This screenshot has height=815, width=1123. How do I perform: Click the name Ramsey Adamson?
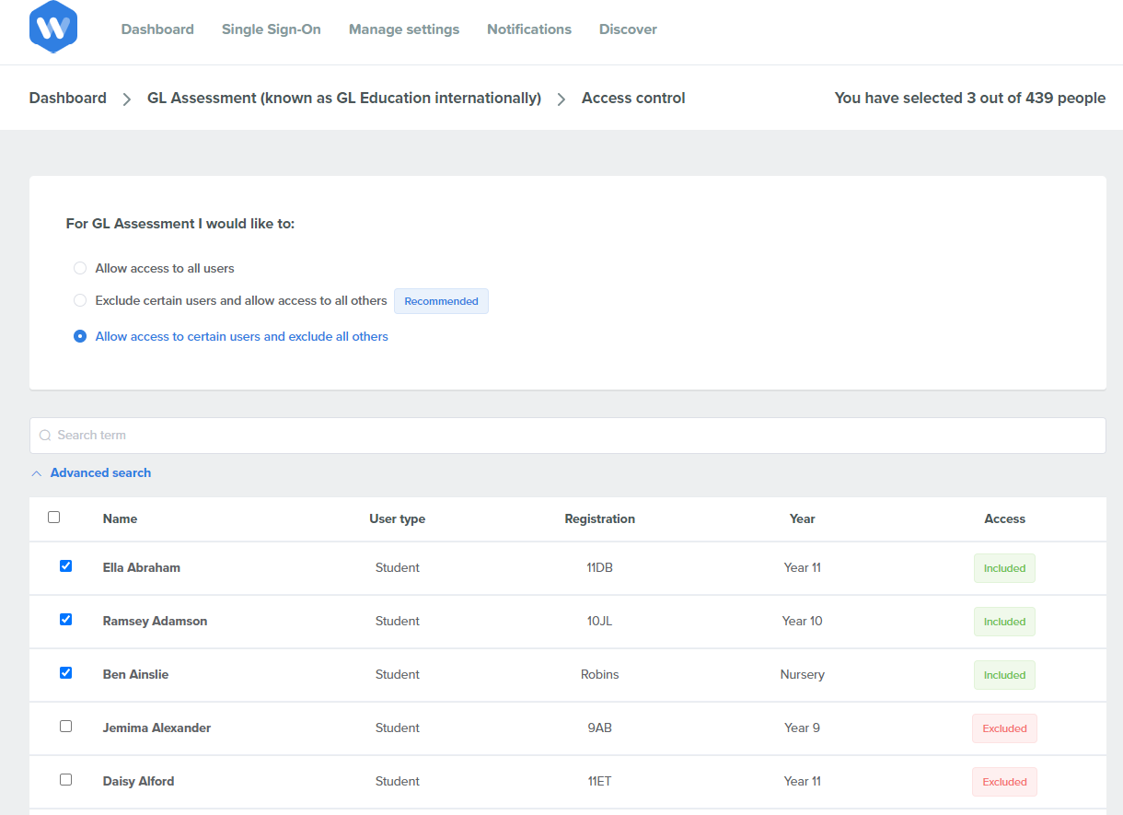[155, 622]
